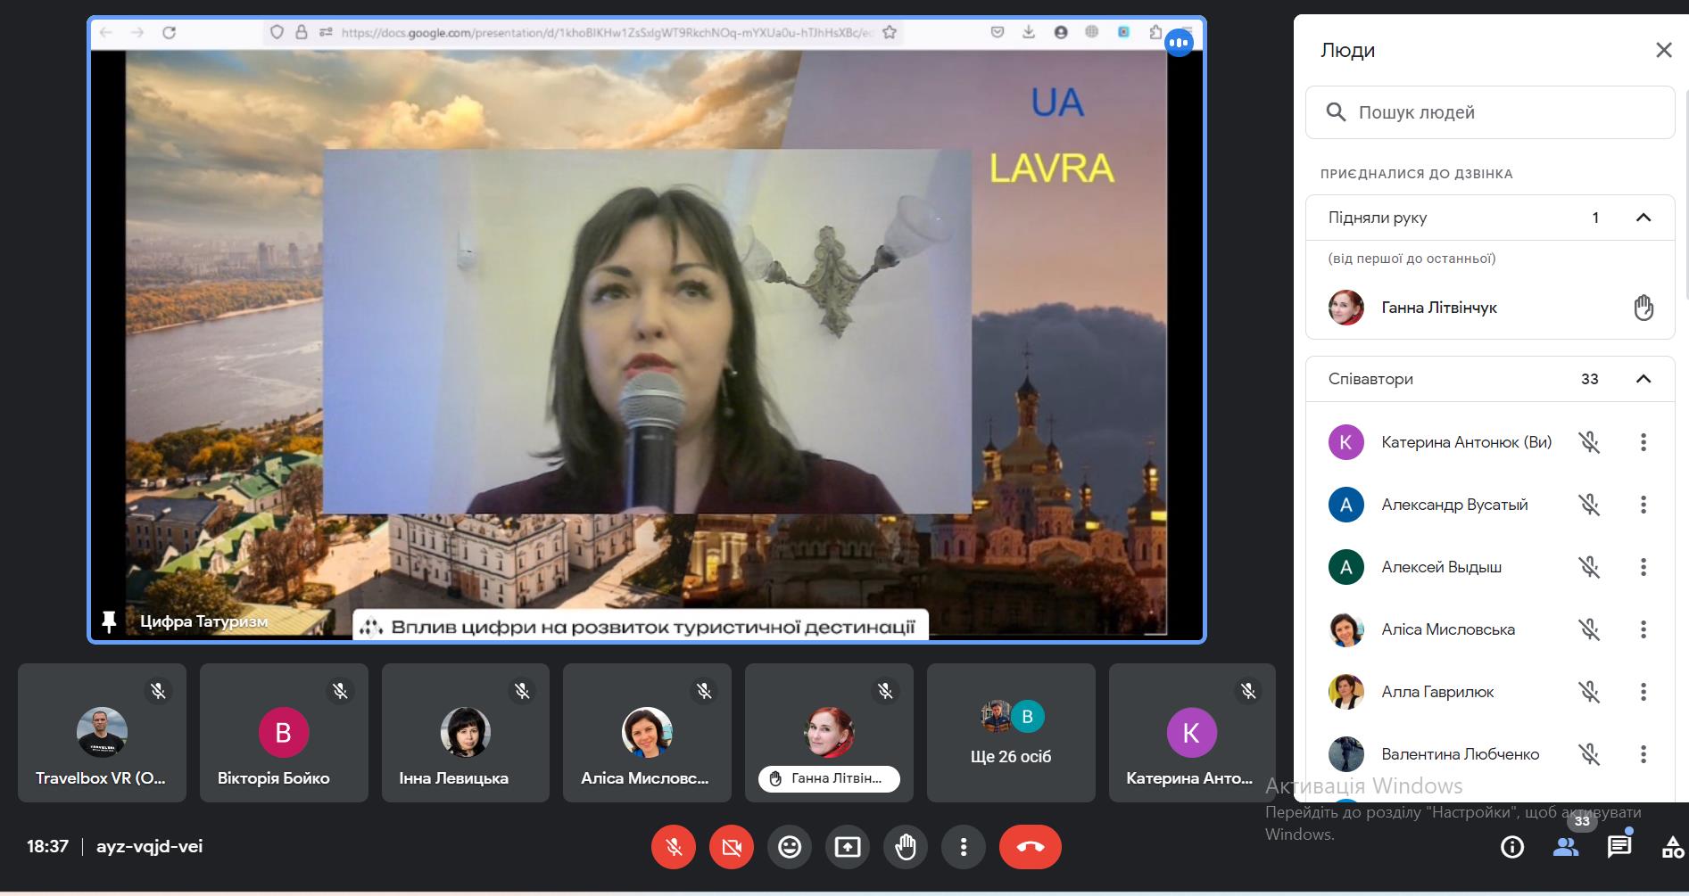Open options menu for Алла Гаврилюк
1689x896 pixels.
pyautogui.click(x=1643, y=692)
